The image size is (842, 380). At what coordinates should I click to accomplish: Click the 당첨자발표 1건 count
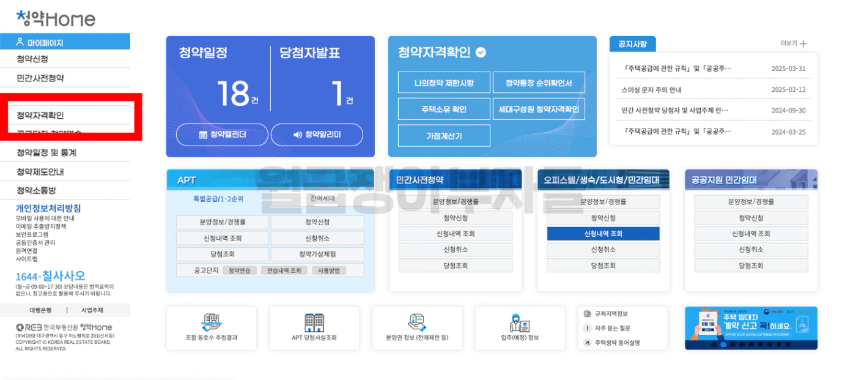pos(342,94)
